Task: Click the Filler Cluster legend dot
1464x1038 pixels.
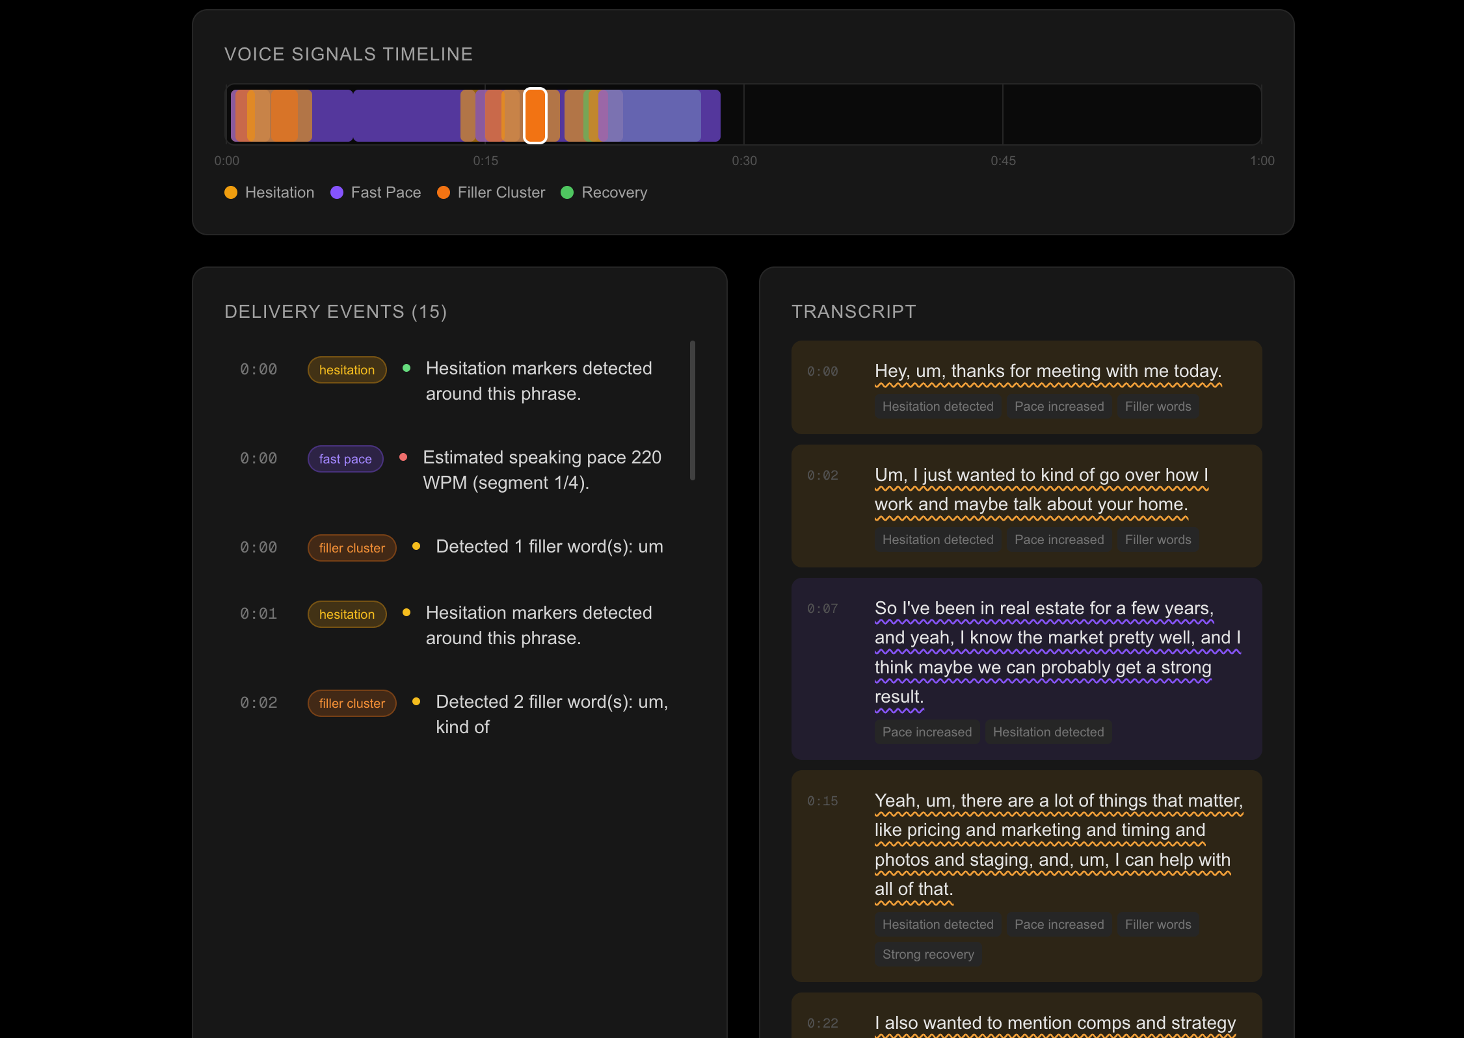Action: coord(444,192)
